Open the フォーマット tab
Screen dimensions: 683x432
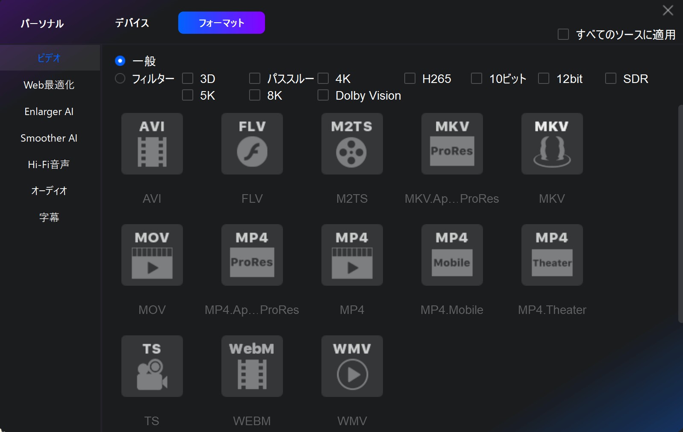(x=221, y=23)
